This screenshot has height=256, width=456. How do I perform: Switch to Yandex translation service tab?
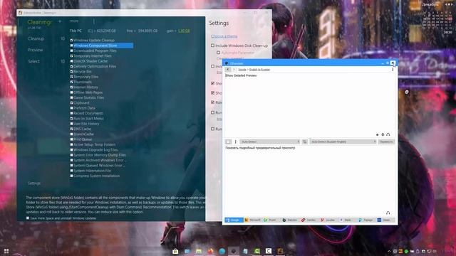tap(309, 220)
